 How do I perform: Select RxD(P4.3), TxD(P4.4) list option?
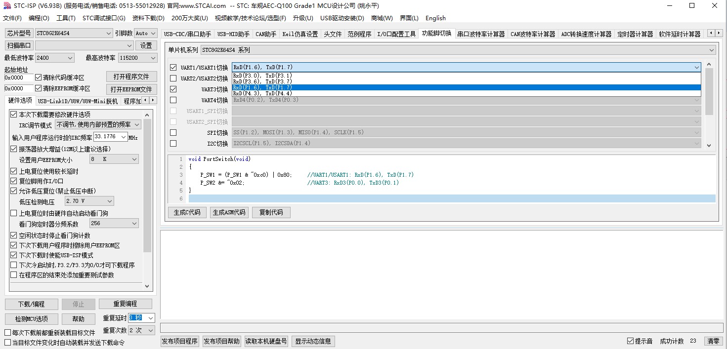click(466, 93)
